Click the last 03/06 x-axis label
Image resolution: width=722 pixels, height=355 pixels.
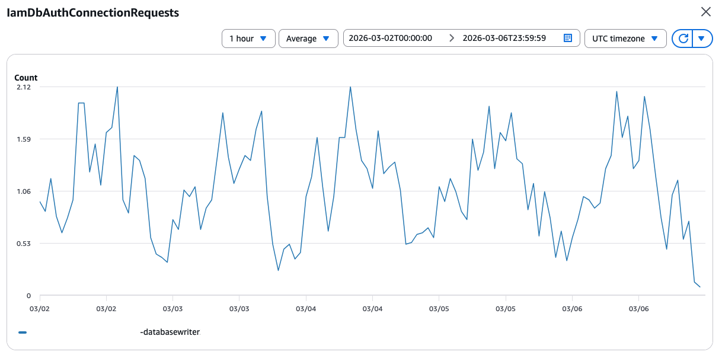(x=638, y=308)
